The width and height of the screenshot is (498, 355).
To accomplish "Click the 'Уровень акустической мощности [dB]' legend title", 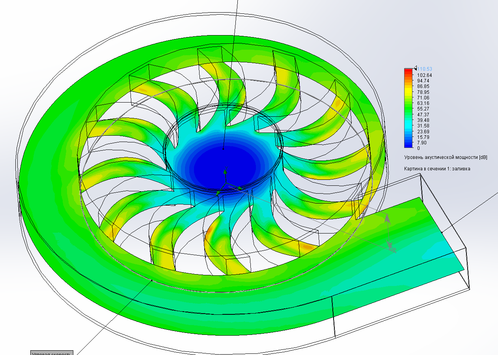I will pos(446,157).
